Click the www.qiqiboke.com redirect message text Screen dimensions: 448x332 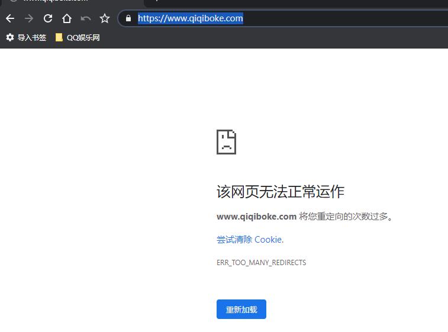305,217
